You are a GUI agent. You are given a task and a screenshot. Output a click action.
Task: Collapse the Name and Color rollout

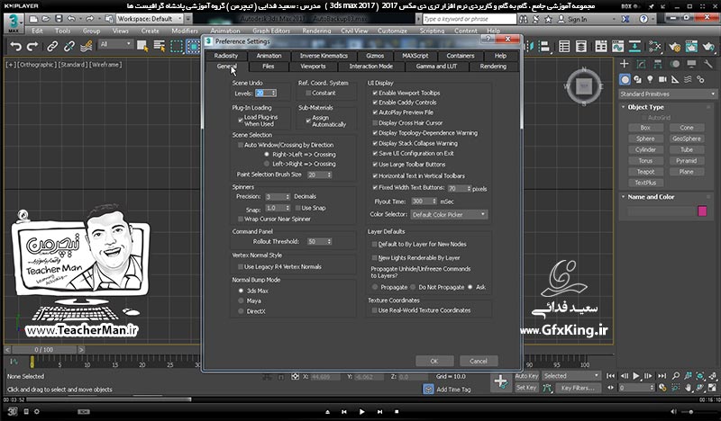(651, 197)
